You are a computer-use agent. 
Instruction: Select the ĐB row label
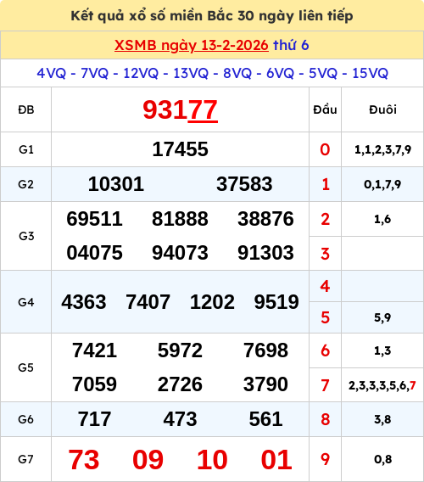26,109
